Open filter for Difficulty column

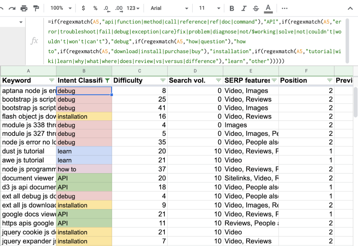pos(163,80)
